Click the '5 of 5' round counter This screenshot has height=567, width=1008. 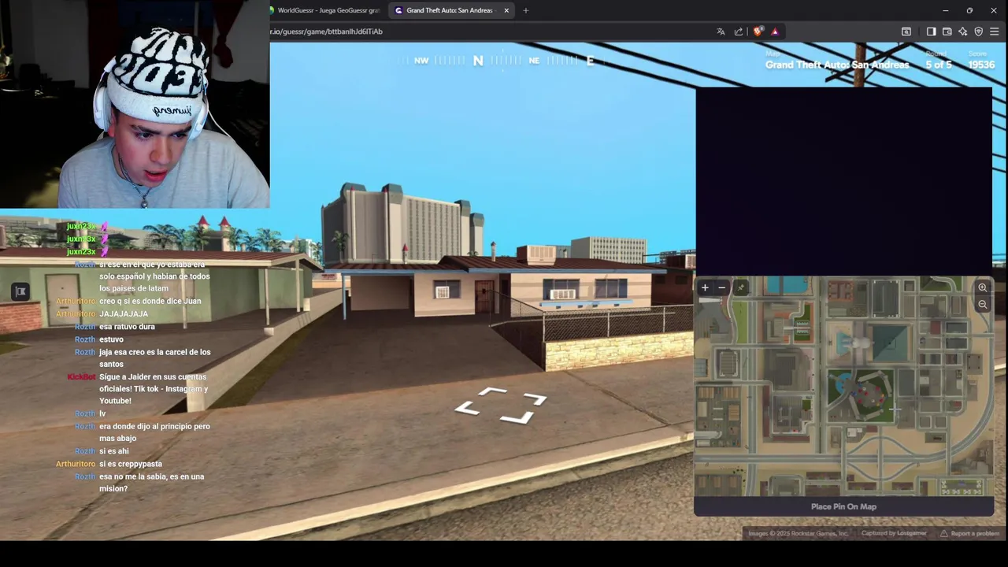[x=938, y=65]
